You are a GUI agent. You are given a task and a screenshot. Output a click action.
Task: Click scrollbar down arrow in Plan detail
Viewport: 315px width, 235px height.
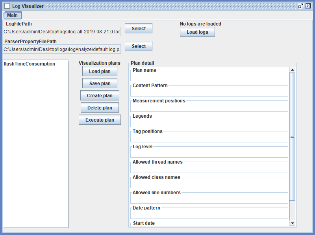click(292, 223)
